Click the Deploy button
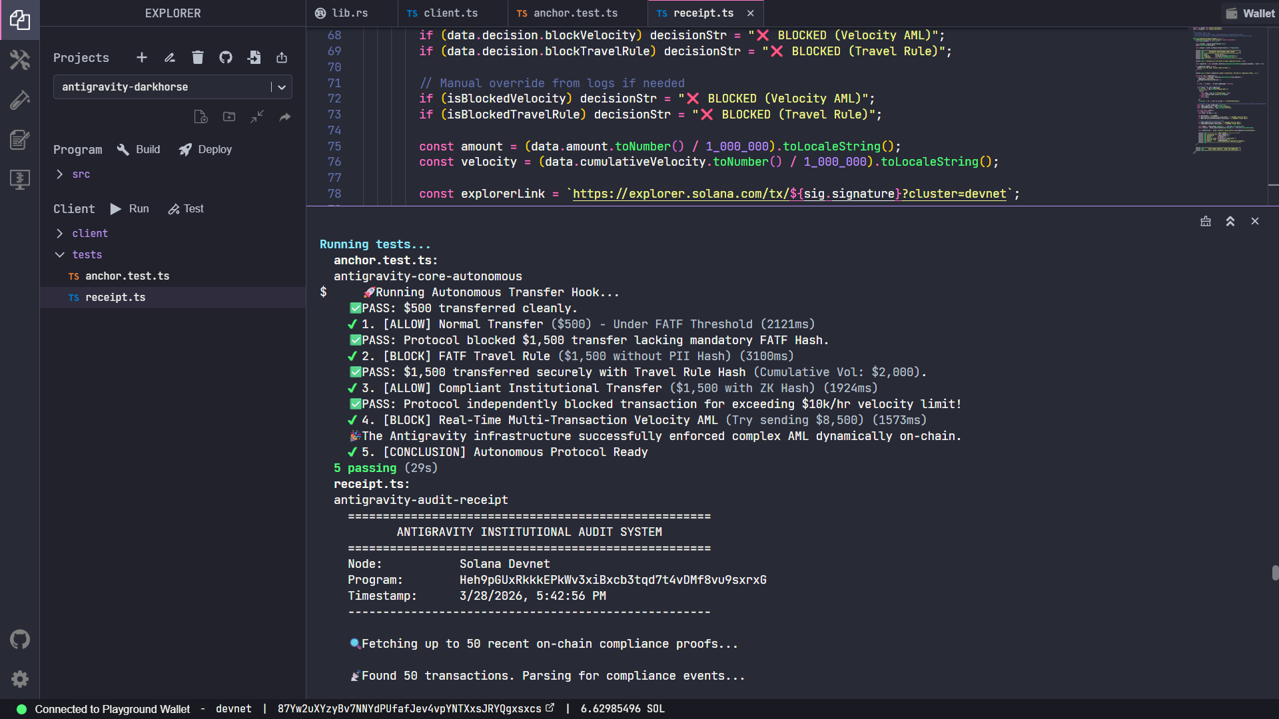The width and height of the screenshot is (1279, 719). tap(205, 150)
